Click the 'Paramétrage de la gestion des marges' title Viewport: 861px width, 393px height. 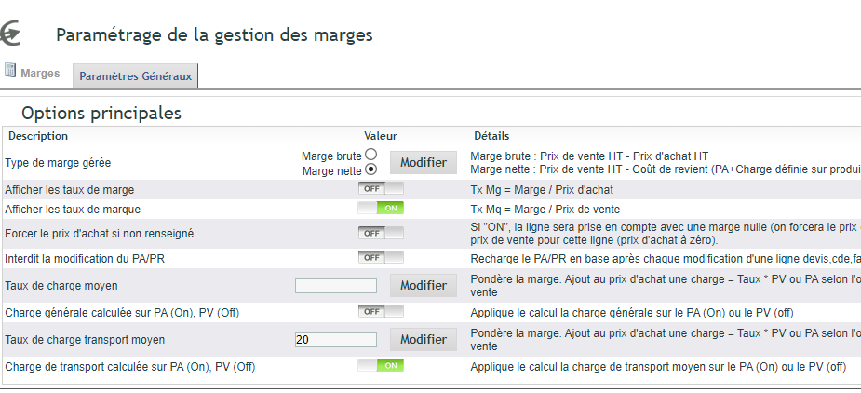pyautogui.click(x=214, y=35)
